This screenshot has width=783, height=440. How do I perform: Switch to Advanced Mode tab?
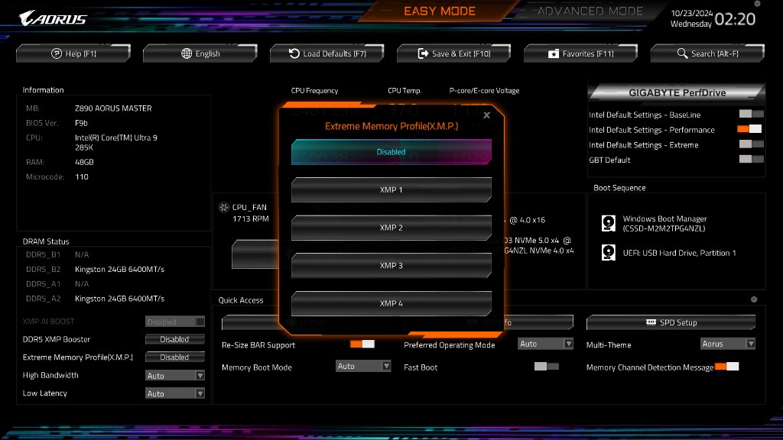[x=590, y=11]
